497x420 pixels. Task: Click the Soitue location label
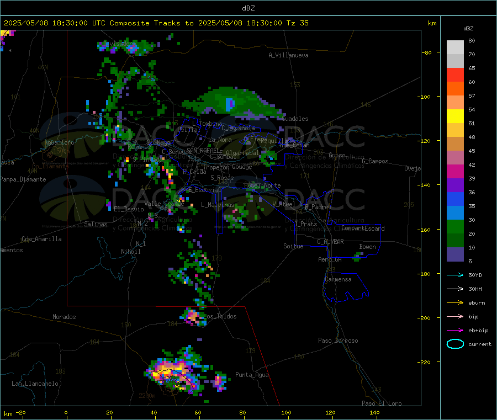[293, 246]
